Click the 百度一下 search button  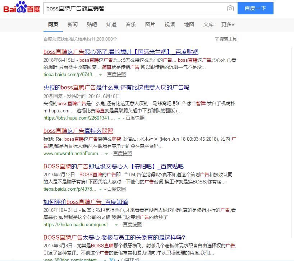(x=255, y=8)
